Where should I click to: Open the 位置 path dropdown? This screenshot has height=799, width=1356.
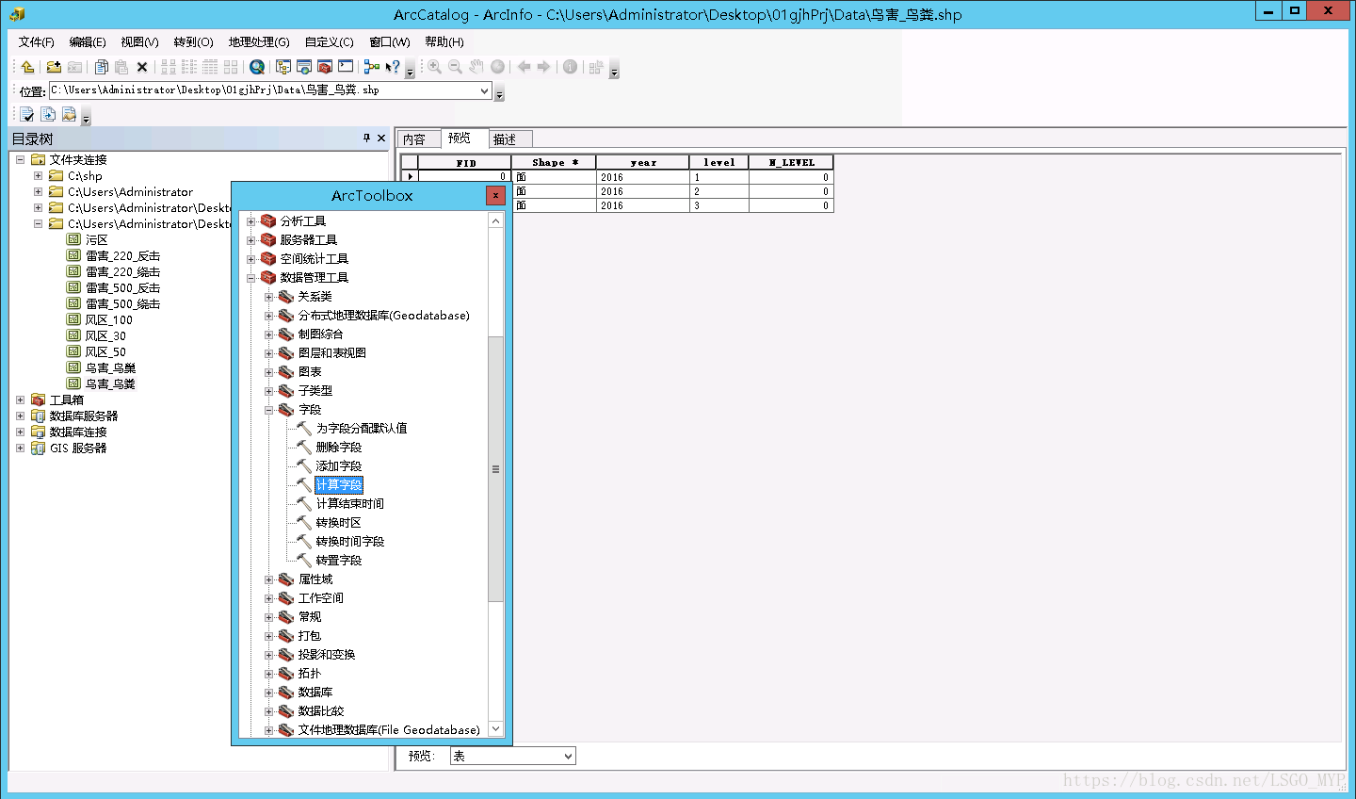pos(485,90)
